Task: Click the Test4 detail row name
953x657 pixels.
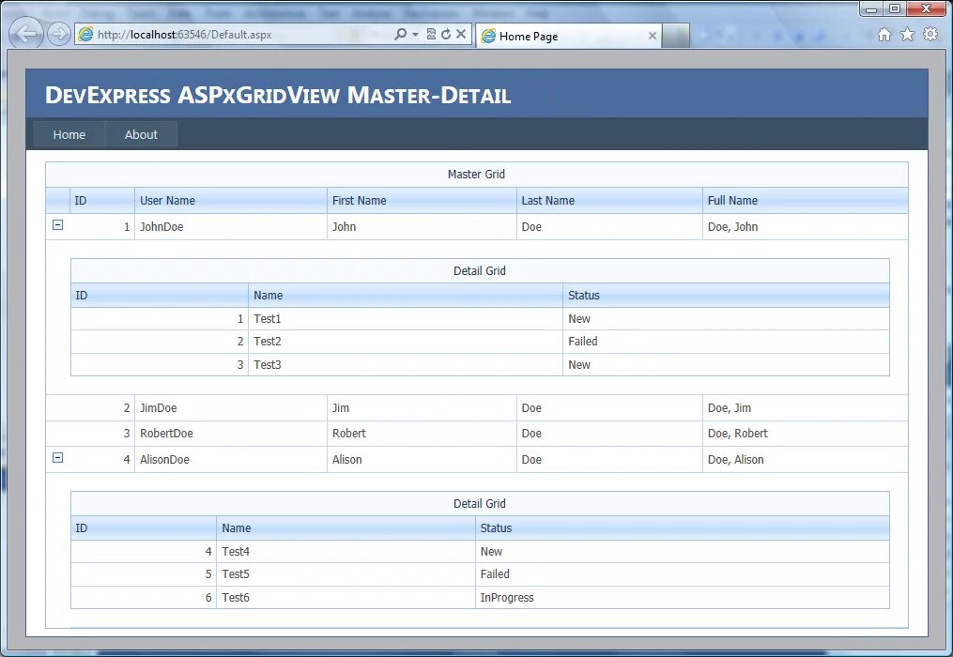Action: (346, 551)
